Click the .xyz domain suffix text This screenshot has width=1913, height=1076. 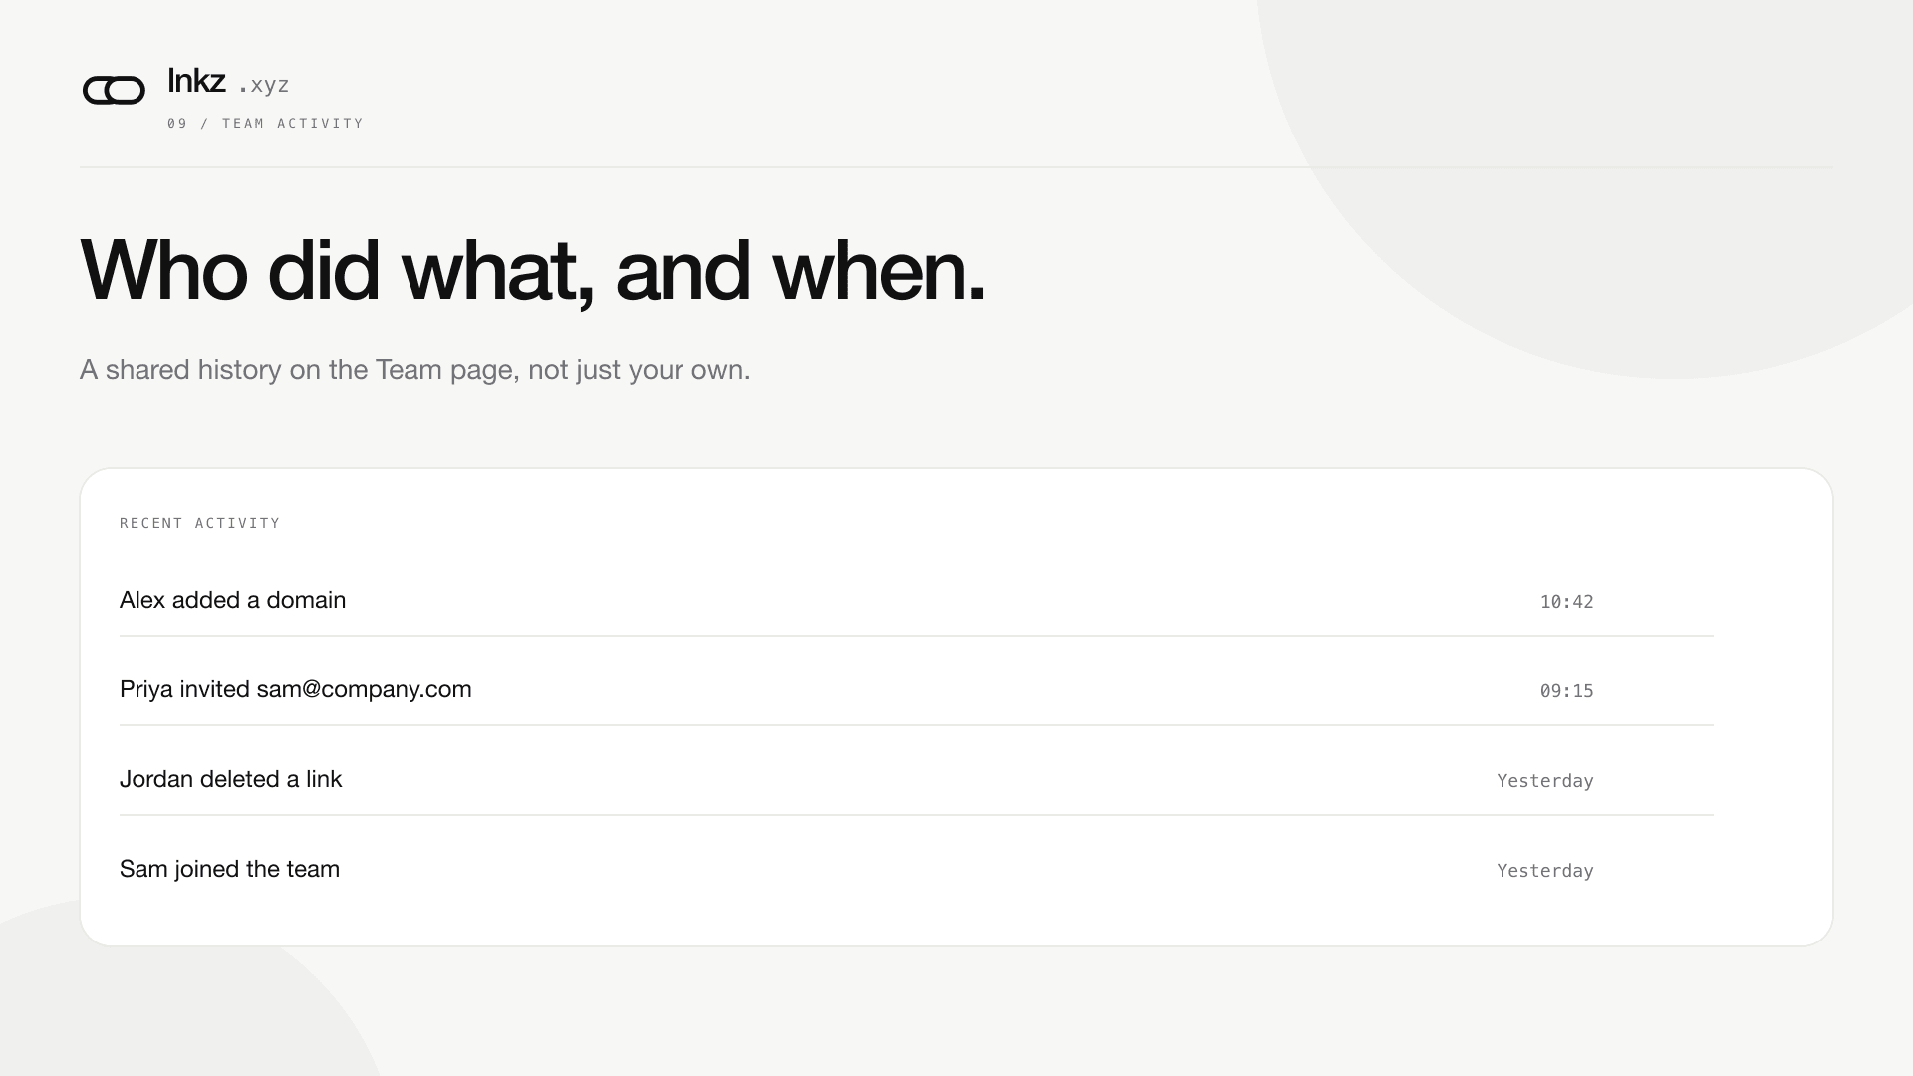[x=264, y=85]
